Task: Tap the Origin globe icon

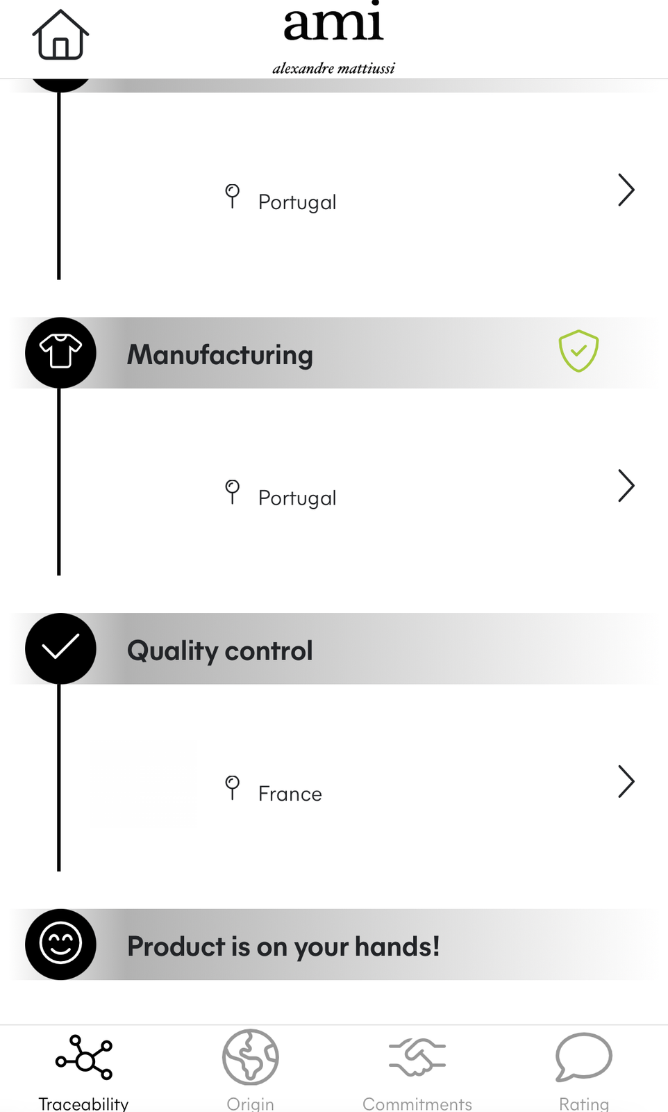Action: (x=250, y=1057)
